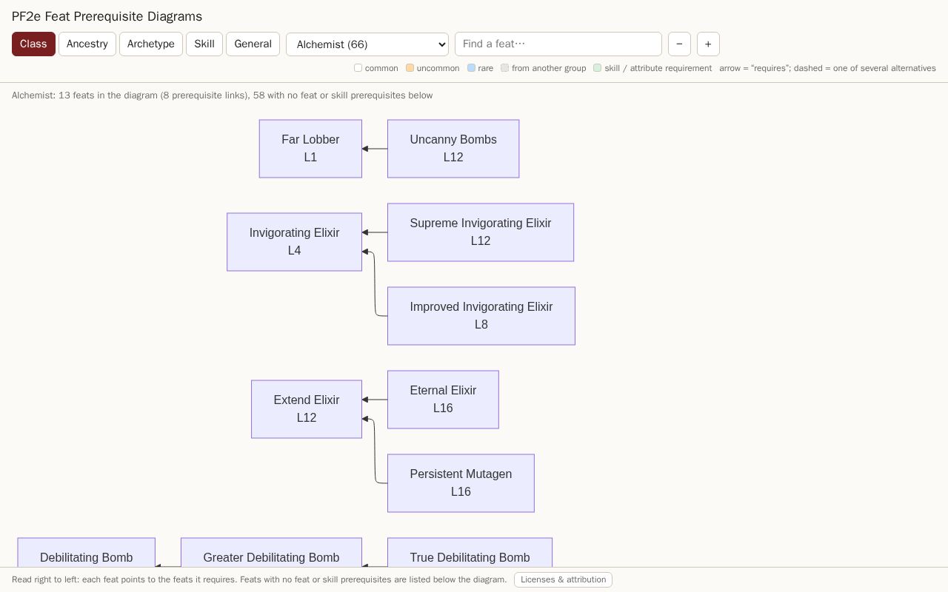Click the rare legend swatch

pyautogui.click(x=472, y=68)
